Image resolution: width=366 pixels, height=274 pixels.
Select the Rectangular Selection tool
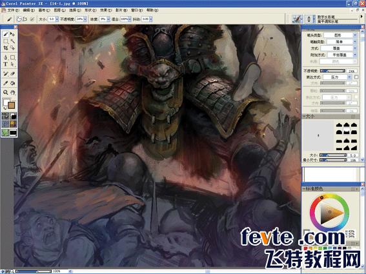click(6, 41)
